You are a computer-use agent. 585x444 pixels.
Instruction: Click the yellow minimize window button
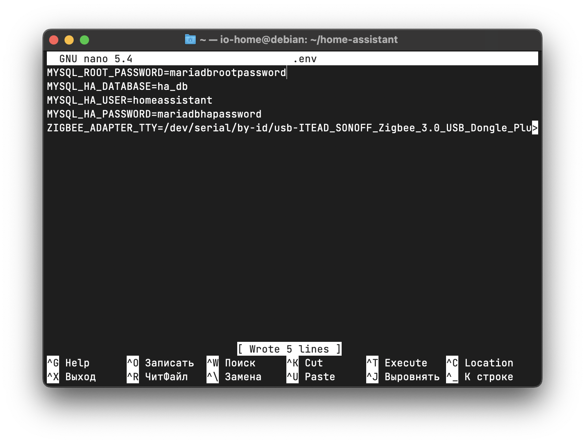pyautogui.click(x=69, y=40)
